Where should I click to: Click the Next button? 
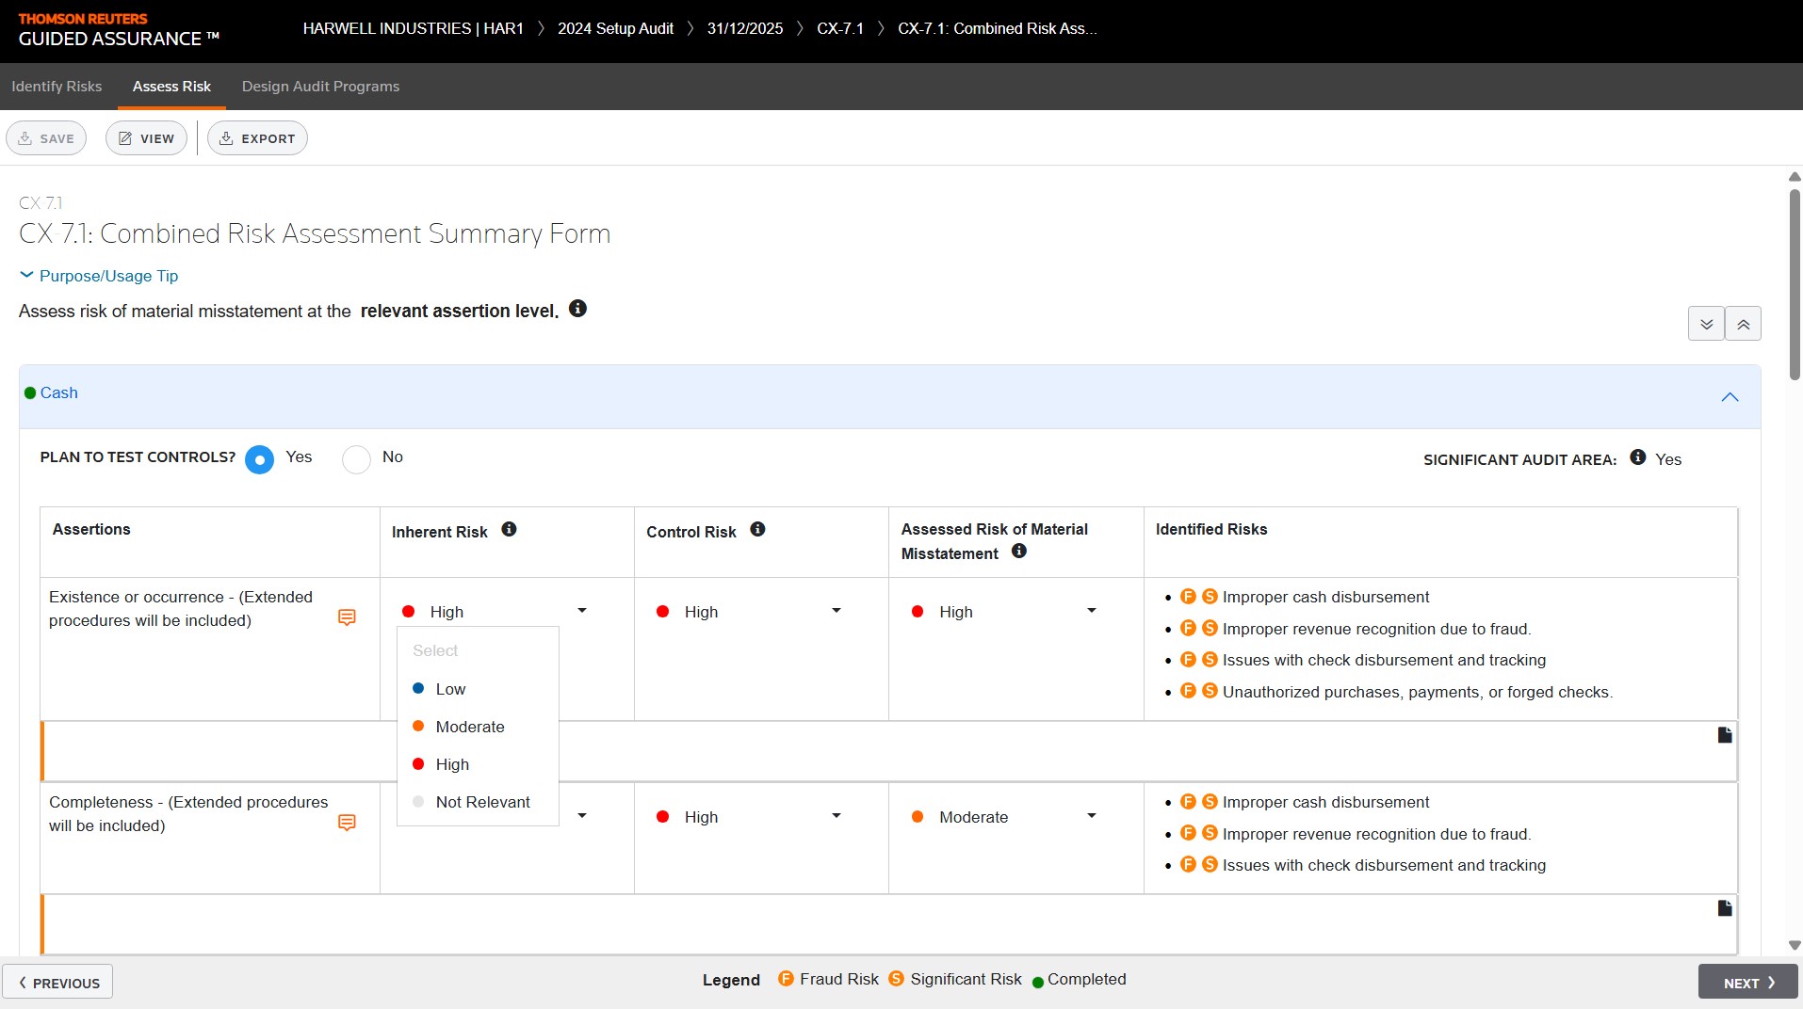point(1747,982)
